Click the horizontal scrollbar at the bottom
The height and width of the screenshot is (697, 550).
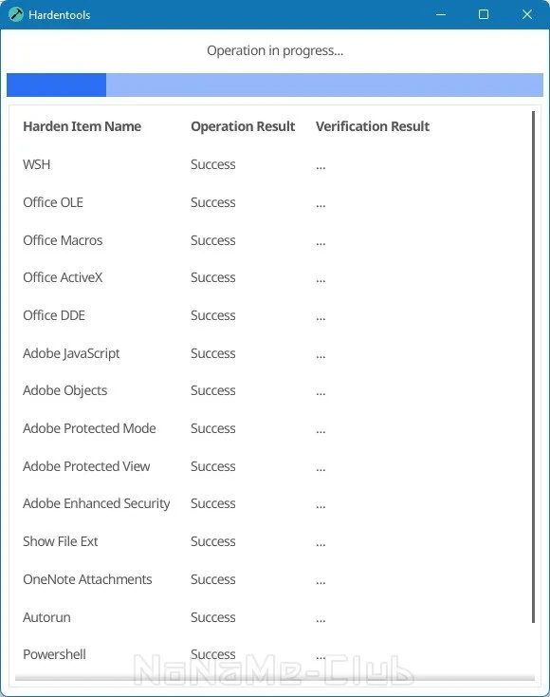tap(275, 678)
